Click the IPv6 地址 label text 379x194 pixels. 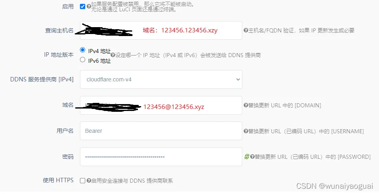coord(99,61)
